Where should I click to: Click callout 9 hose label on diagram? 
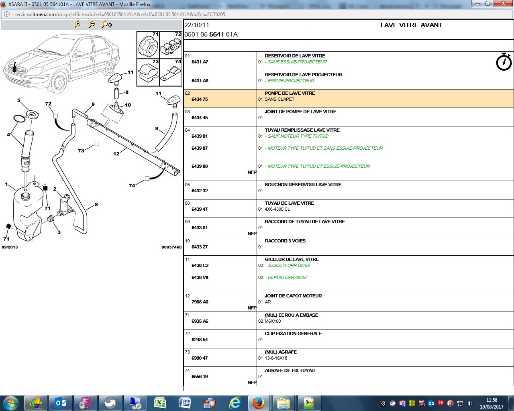pos(93,104)
